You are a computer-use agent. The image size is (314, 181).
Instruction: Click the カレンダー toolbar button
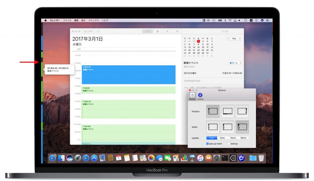pyautogui.click(x=89, y=32)
